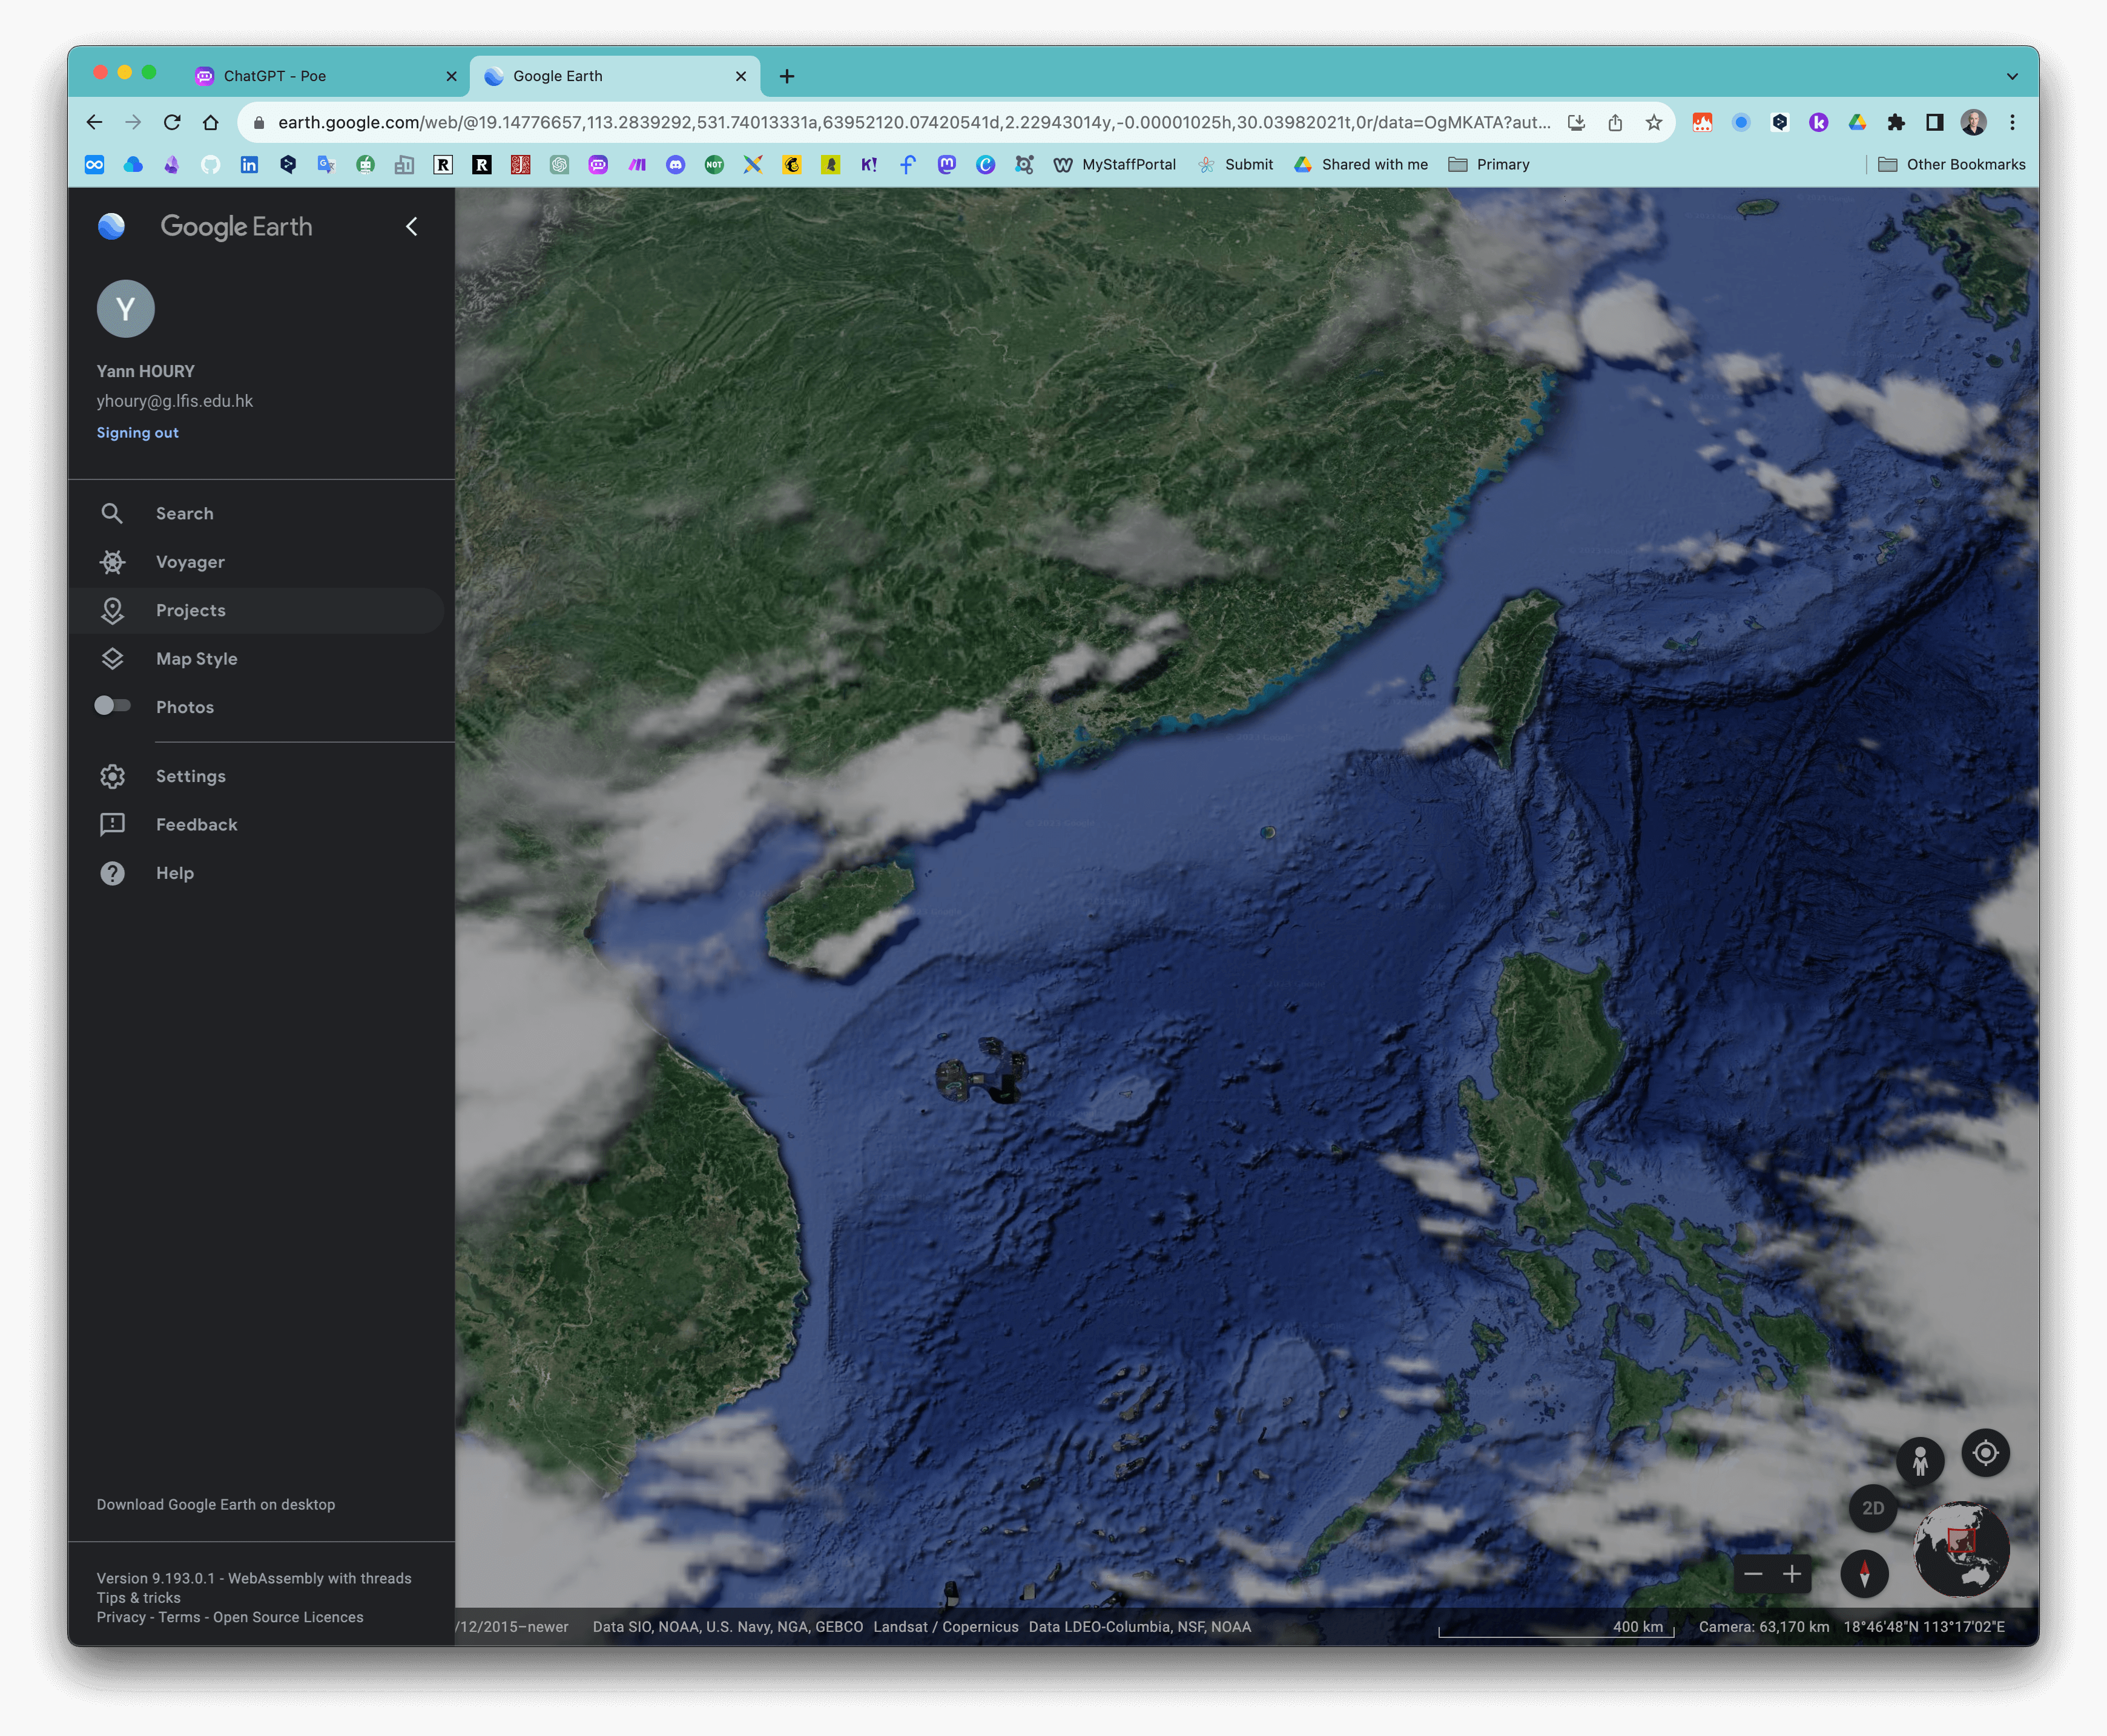Open the Kahoot K! bookmark icon

[x=869, y=164]
